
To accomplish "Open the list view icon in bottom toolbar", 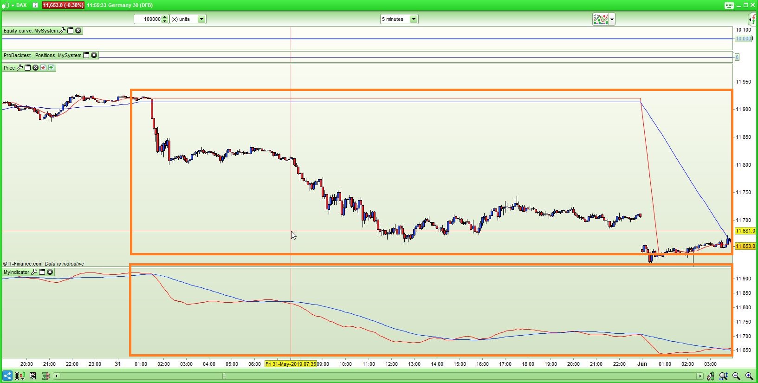I will coord(33,376).
